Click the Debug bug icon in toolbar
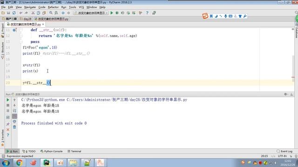The image size is (298, 167). click(117, 13)
